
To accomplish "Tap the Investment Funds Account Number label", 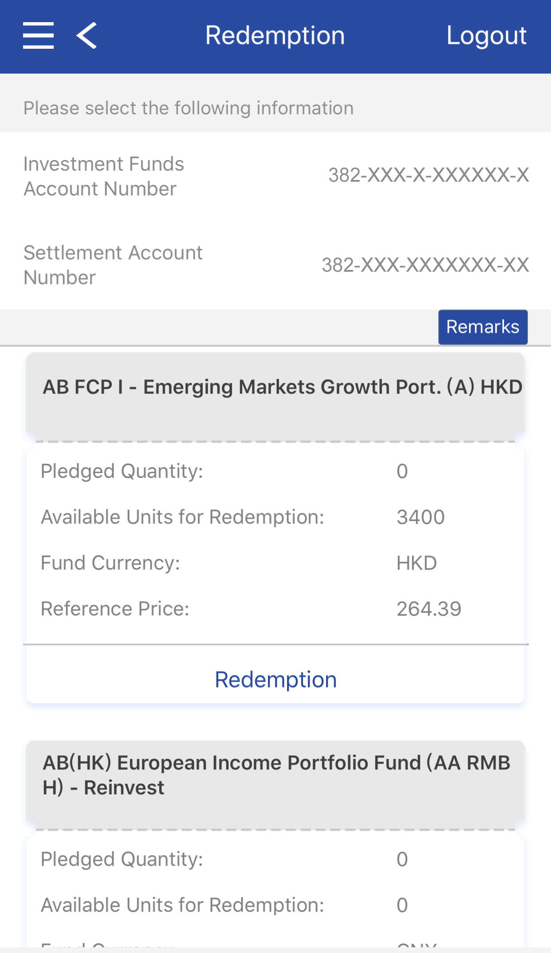I will [104, 176].
